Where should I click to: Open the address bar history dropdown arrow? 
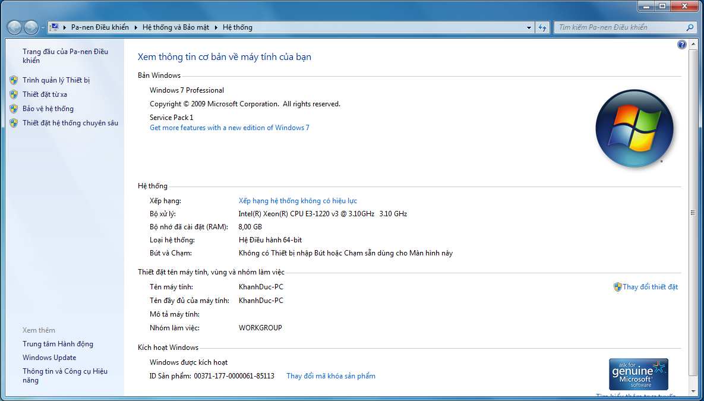pos(529,27)
